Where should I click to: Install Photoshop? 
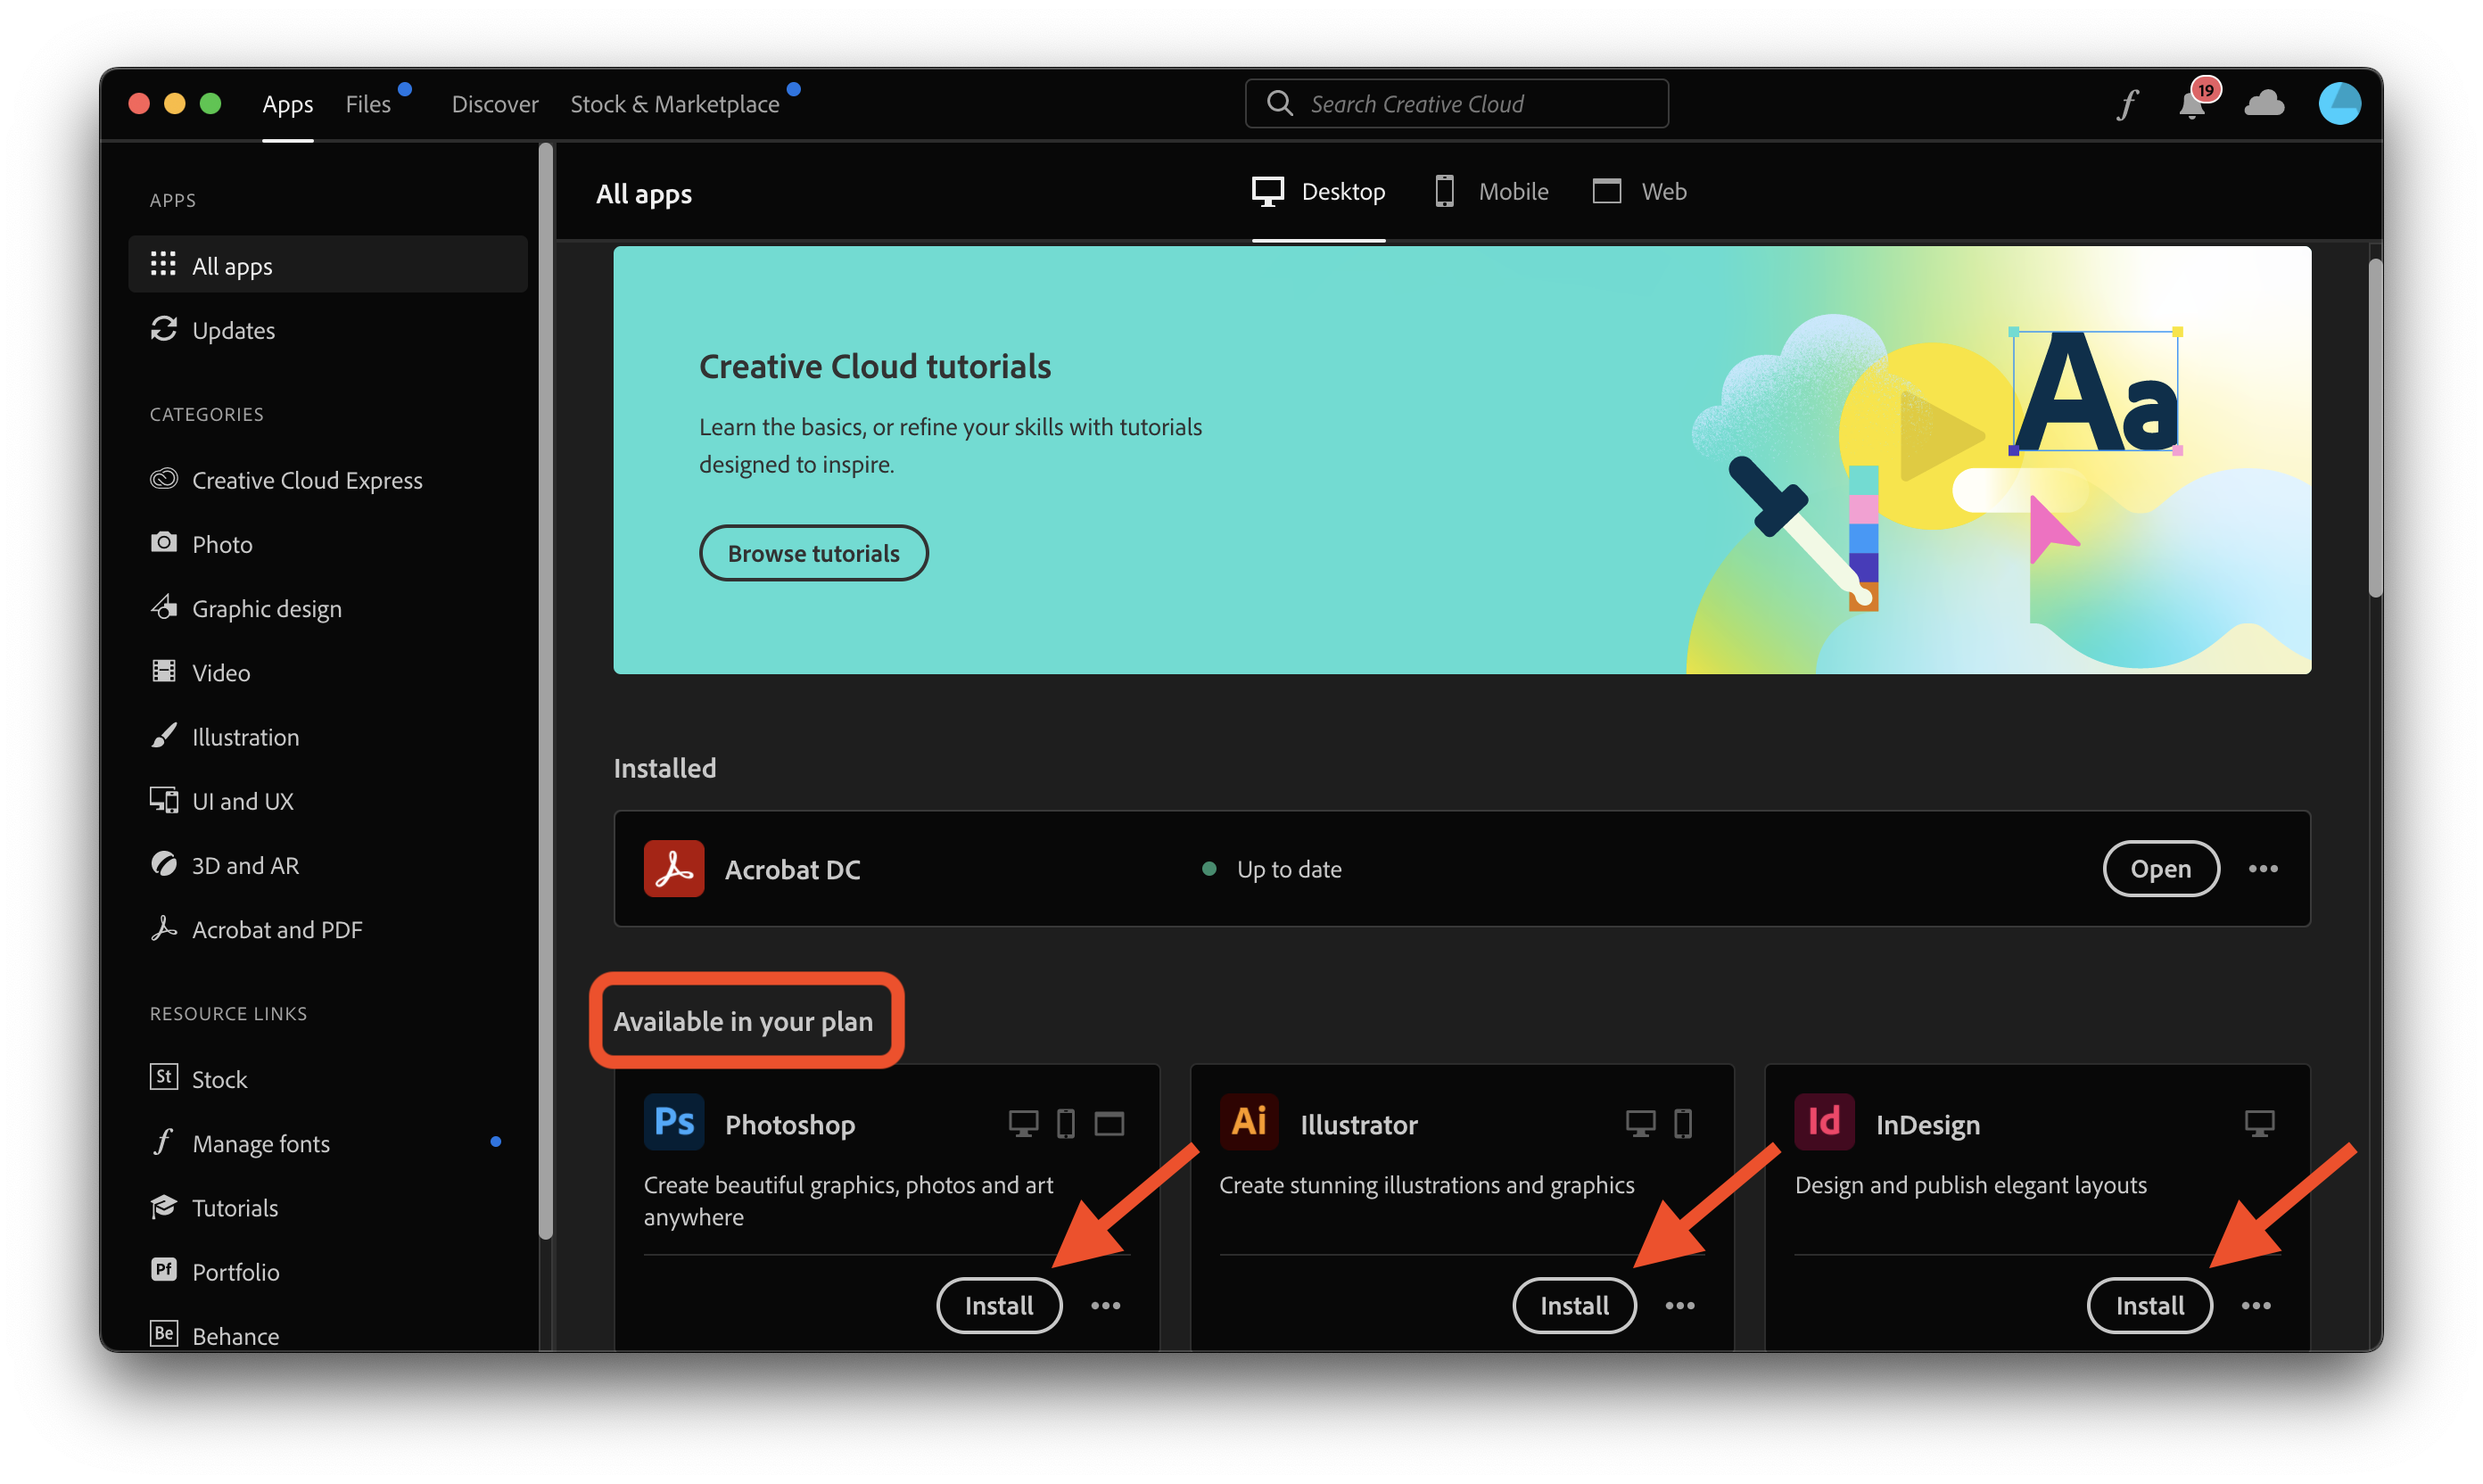(999, 1305)
